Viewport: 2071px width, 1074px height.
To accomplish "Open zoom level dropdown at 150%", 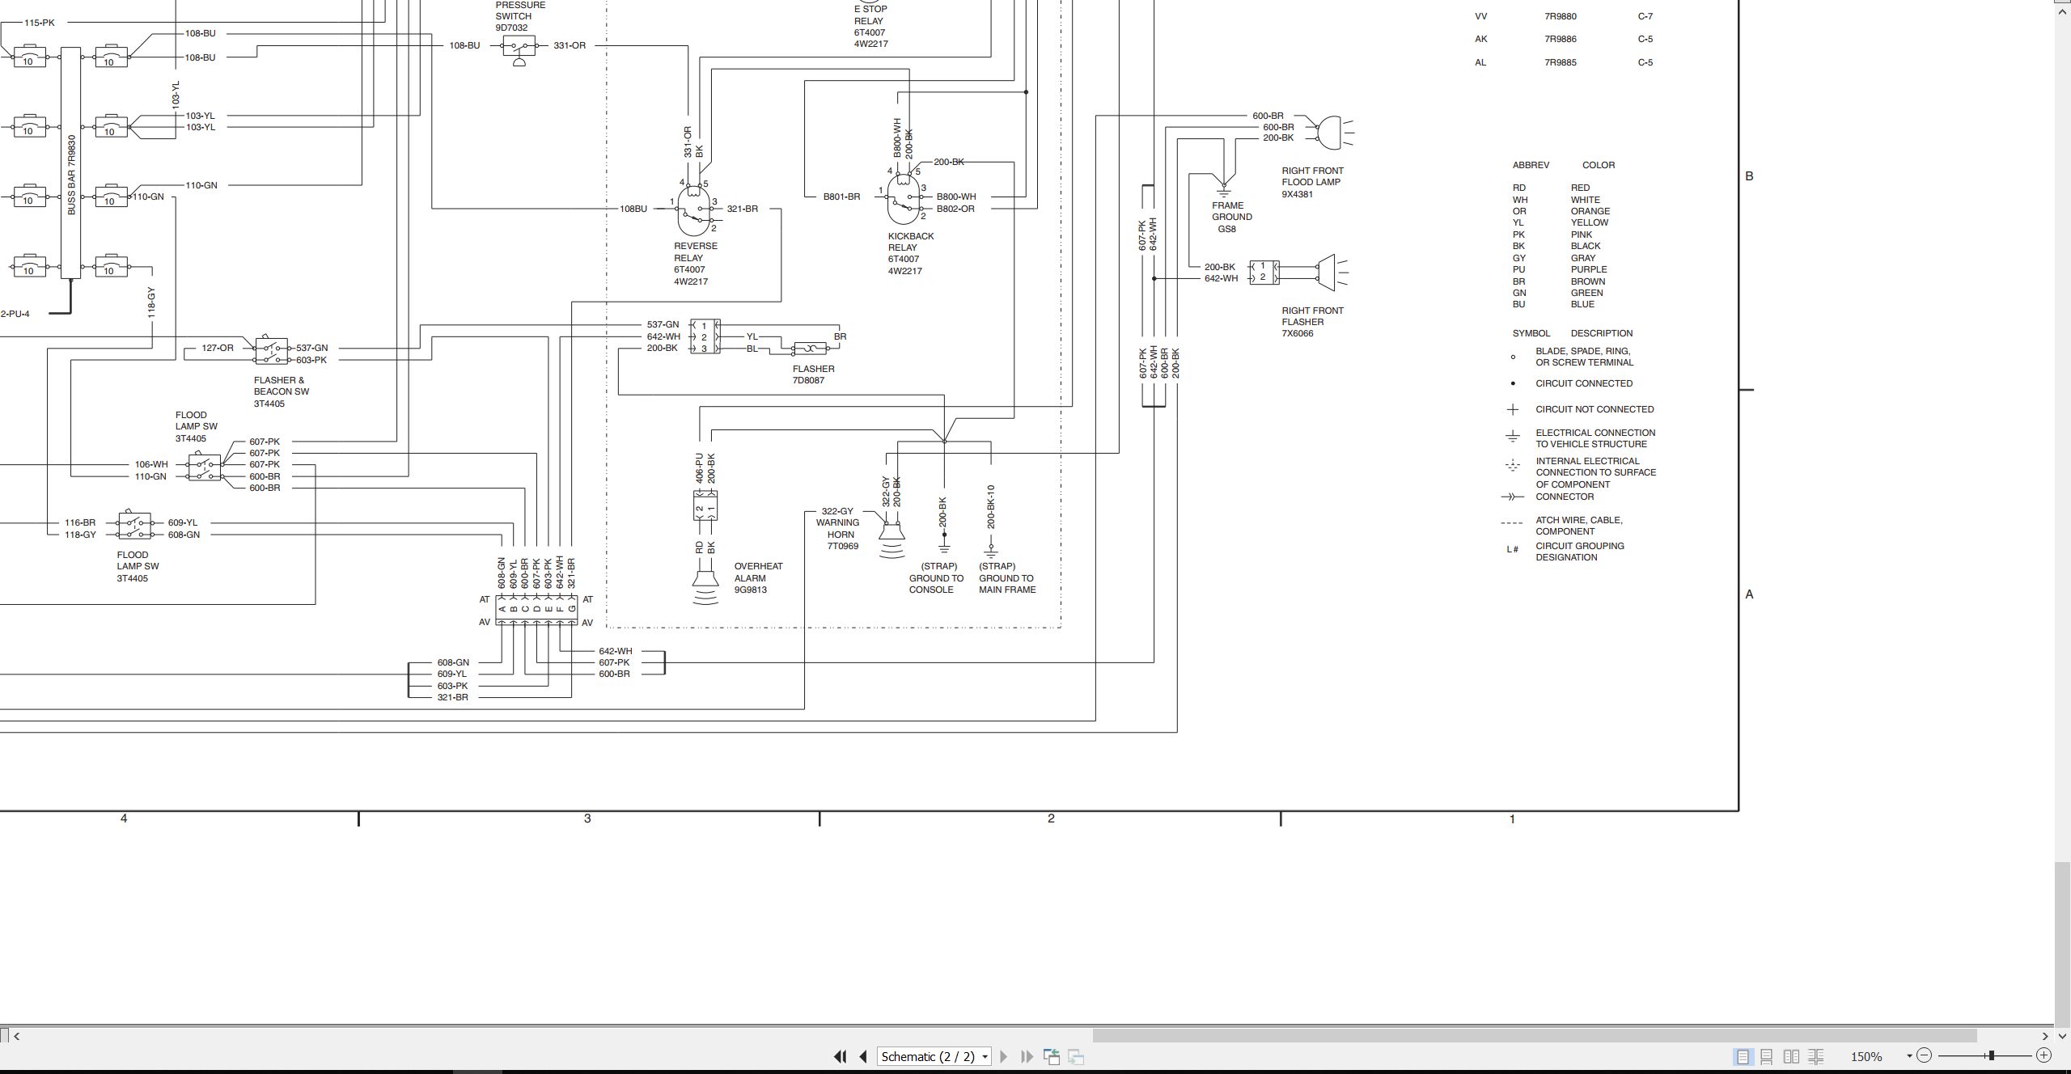I will pos(1909,1056).
